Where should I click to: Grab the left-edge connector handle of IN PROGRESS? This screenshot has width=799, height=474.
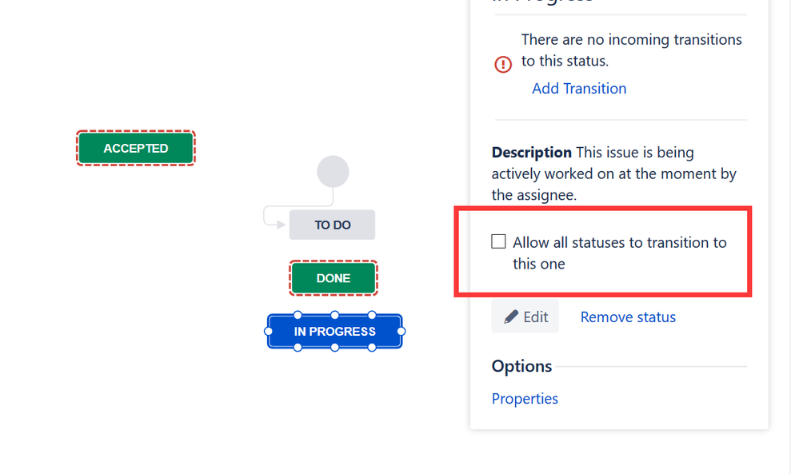pos(269,332)
